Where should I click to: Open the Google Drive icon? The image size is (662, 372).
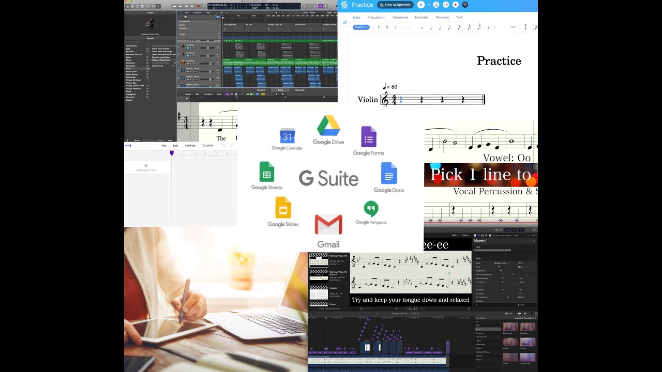click(328, 126)
